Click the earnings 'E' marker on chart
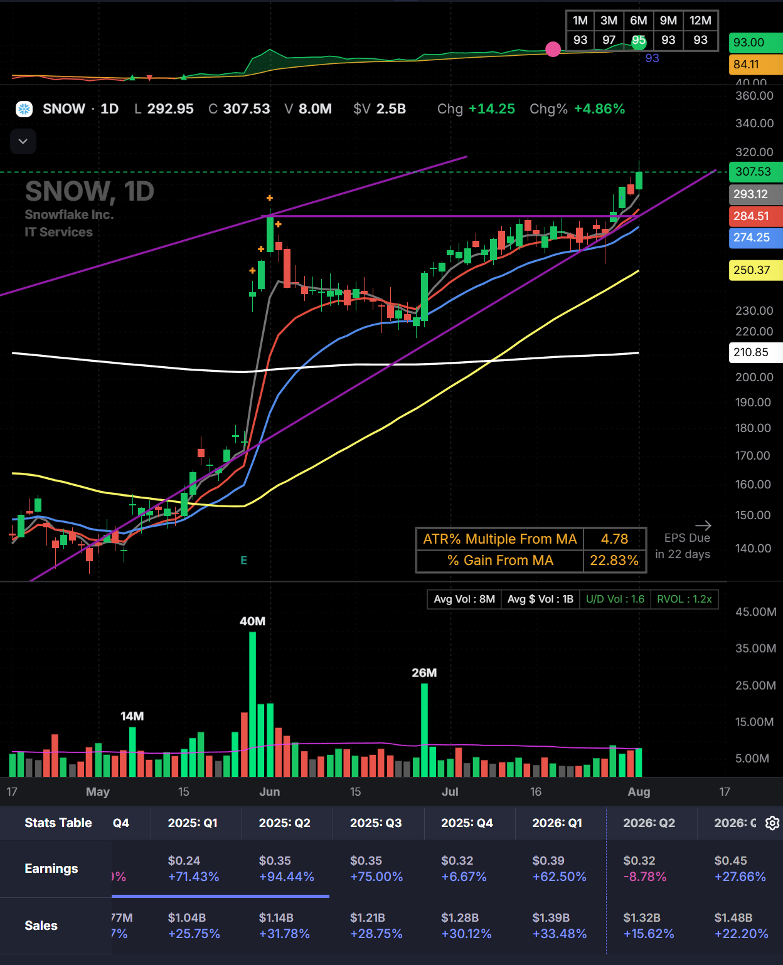The width and height of the screenshot is (783, 965). click(244, 560)
